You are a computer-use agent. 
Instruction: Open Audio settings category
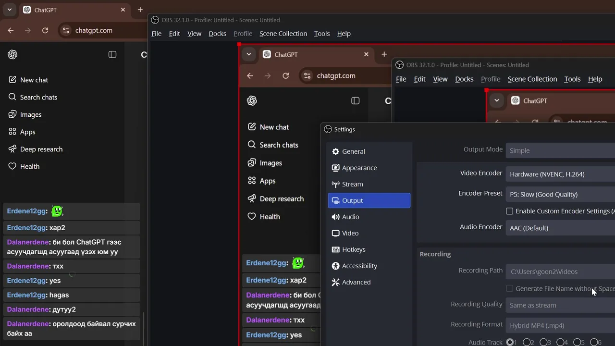(x=369, y=217)
